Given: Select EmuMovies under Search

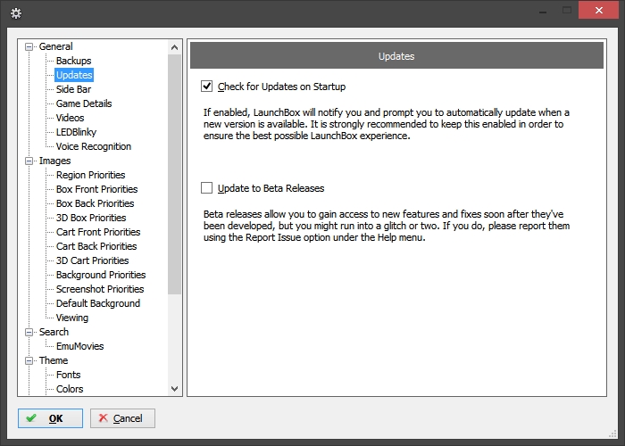Looking at the screenshot, I should tap(79, 346).
